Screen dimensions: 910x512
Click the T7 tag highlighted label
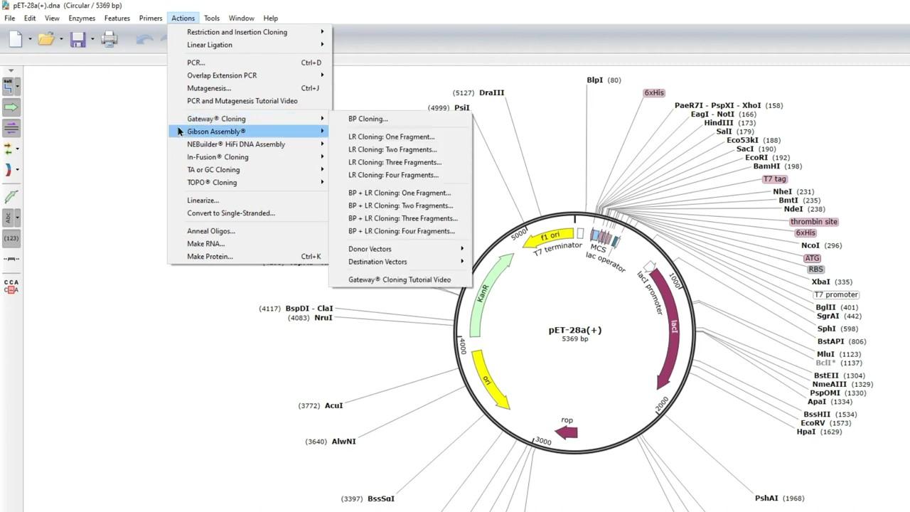774,178
